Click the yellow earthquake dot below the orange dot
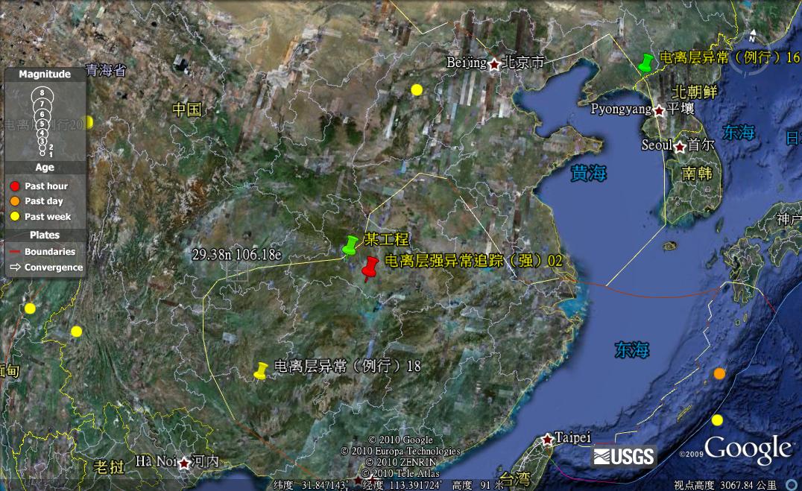802x491 pixels. [x=718, y=420]
